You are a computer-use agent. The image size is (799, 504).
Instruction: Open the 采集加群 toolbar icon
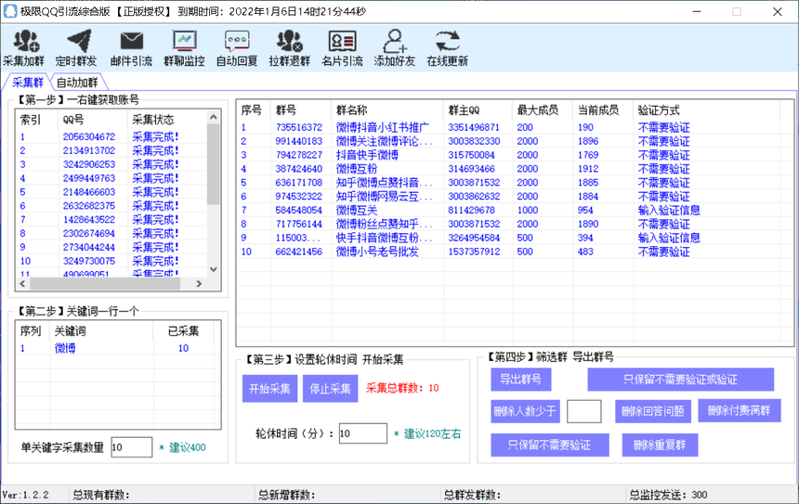[23, 48]
